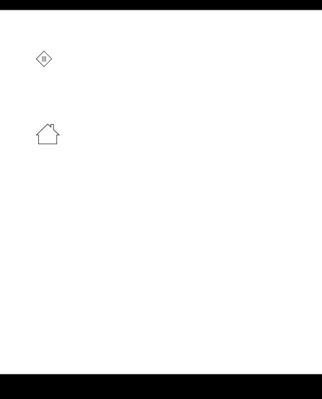Screen dimensions: 322x399
Task: Click the three vertical bars inside the diamond
Action: pyautogui.click(x=44, y=59)
